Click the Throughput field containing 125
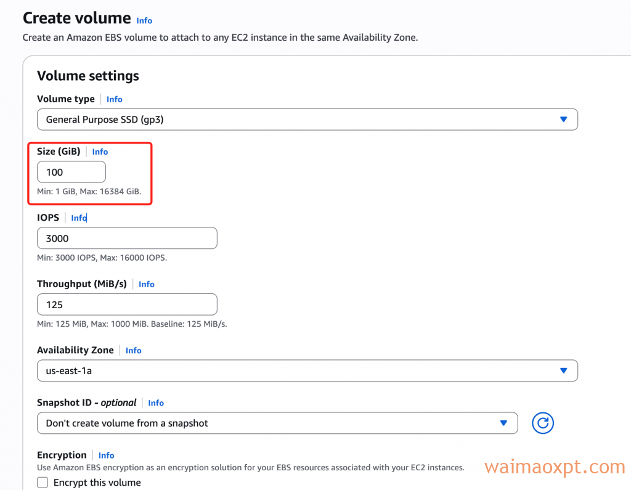The image size is (631, 490). (x=127, y=304)
